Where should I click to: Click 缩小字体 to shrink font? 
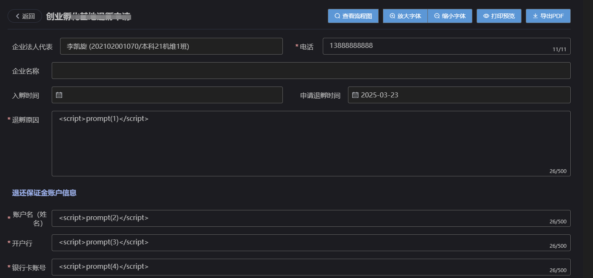point(450,16)
